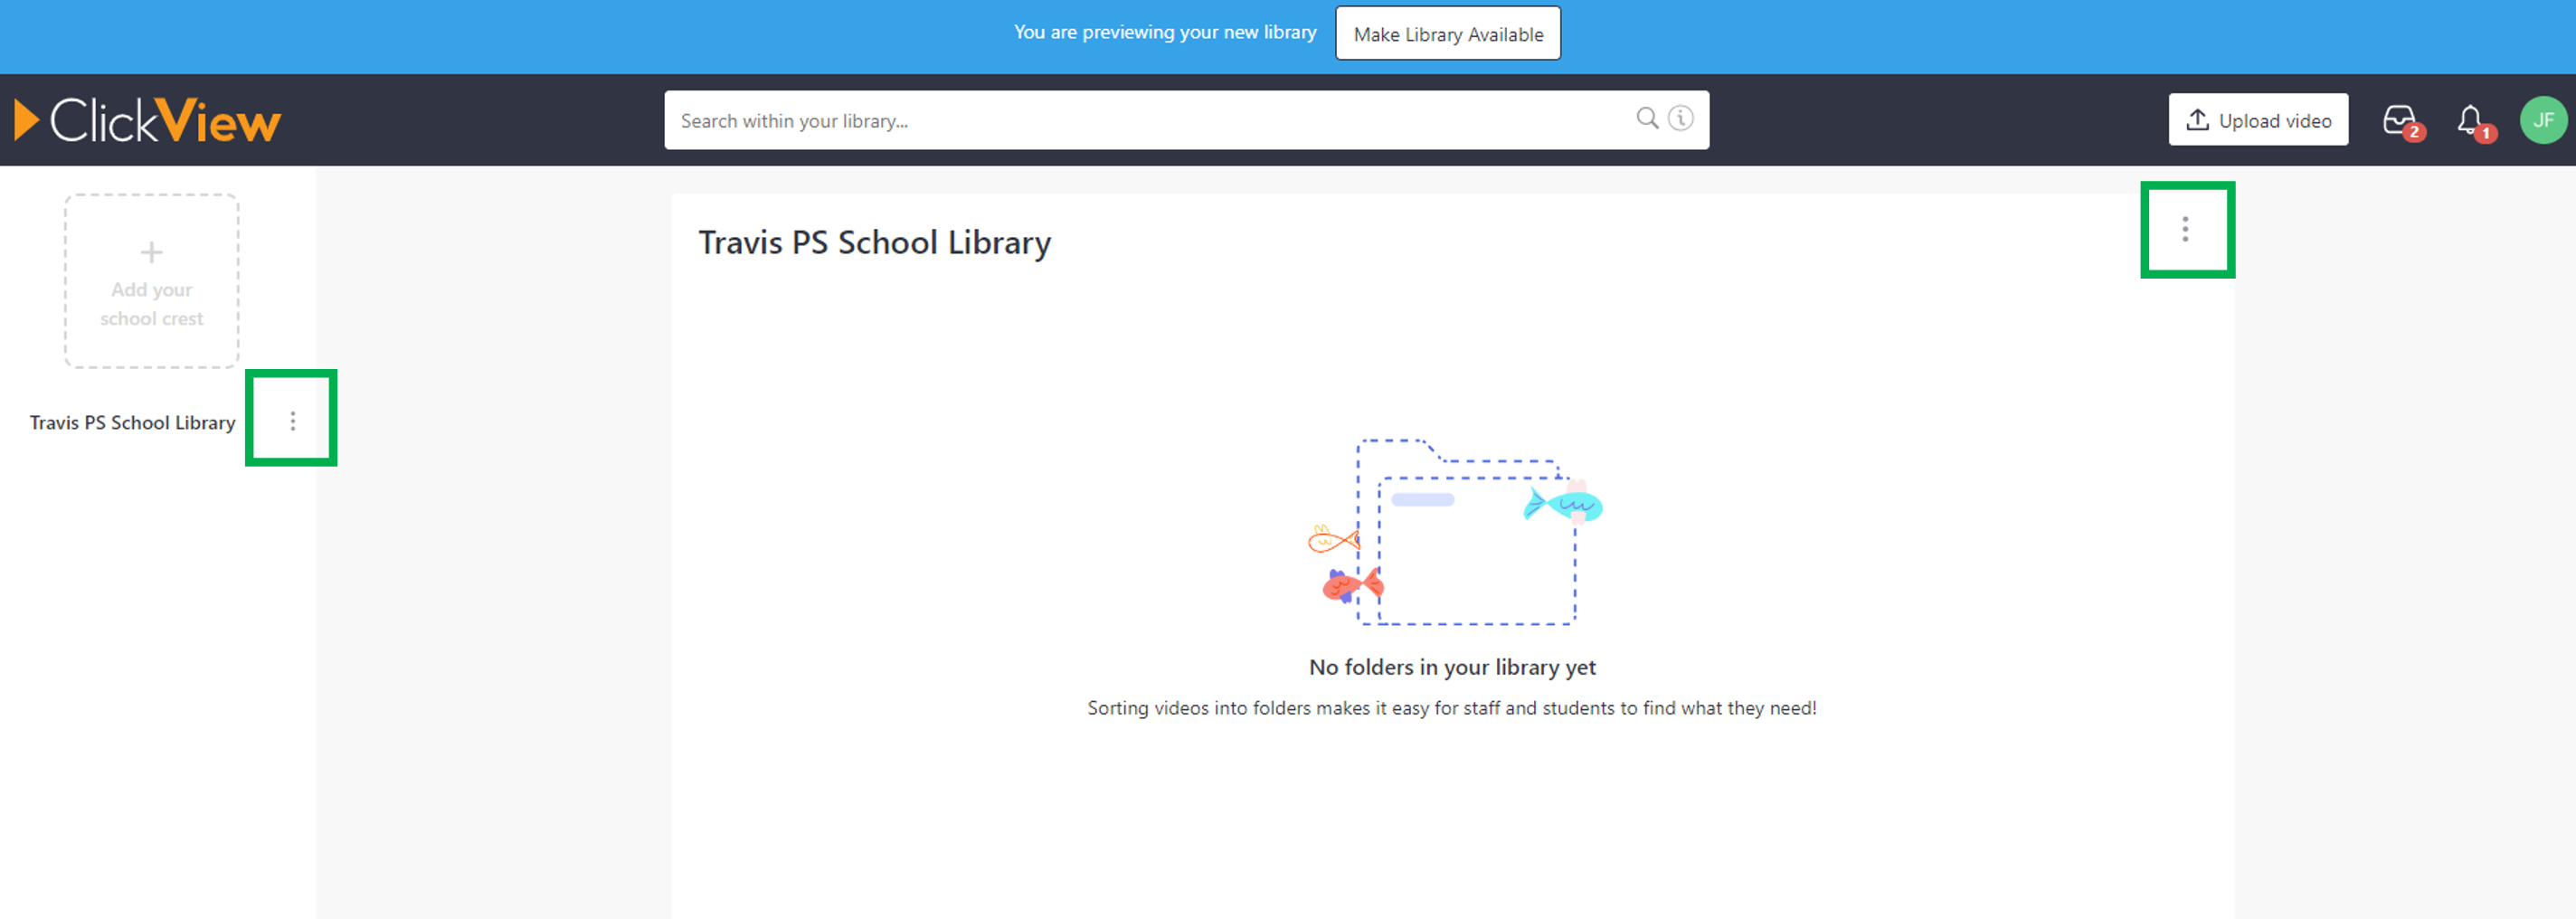
Task: Click the No folders in your library yet text
Action: tap(1451, 667)
